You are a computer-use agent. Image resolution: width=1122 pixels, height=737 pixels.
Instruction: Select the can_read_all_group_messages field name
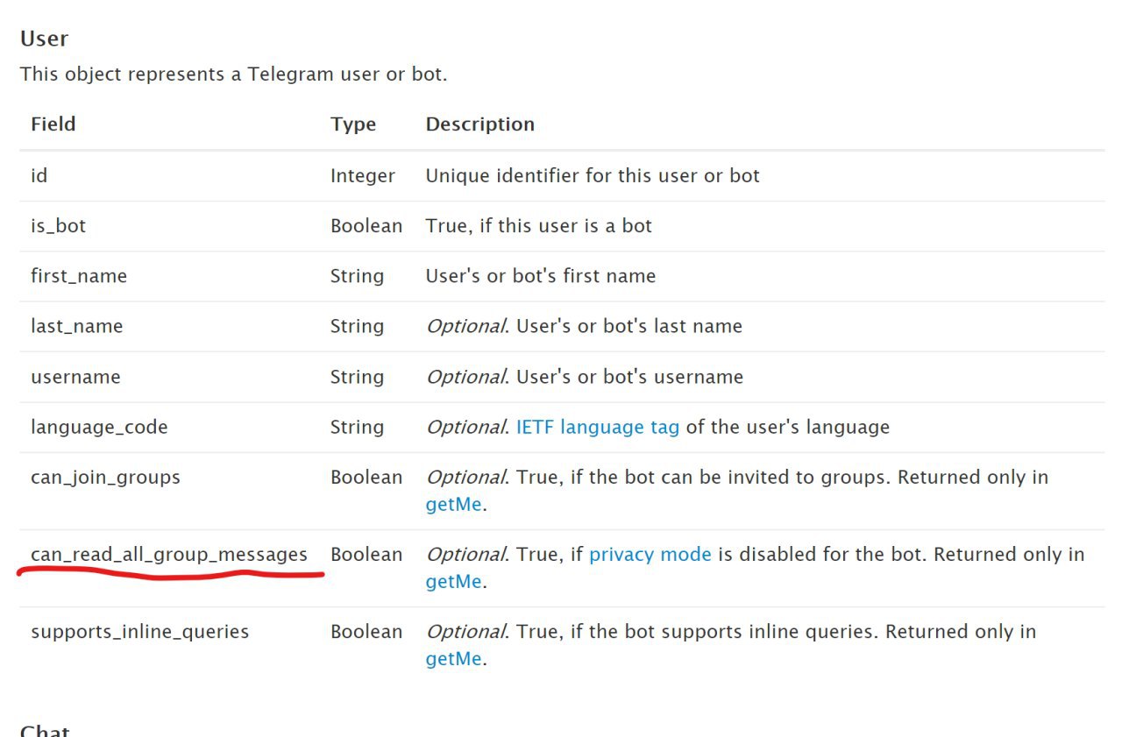169,555
